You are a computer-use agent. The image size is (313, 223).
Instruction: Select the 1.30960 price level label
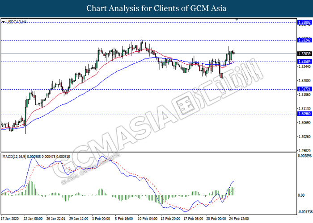[305, 114]
